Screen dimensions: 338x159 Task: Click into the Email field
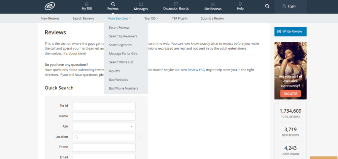click(104, 156)
